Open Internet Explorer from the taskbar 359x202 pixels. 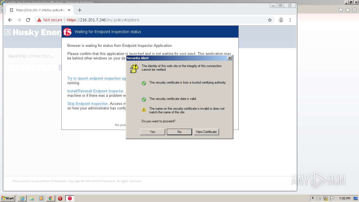coord(22,198)
